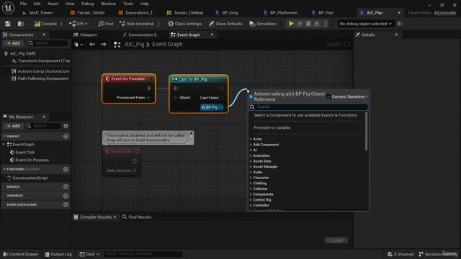Click Add in My Blueprint panel
This screenshot has height=259, width=461.
13,126
